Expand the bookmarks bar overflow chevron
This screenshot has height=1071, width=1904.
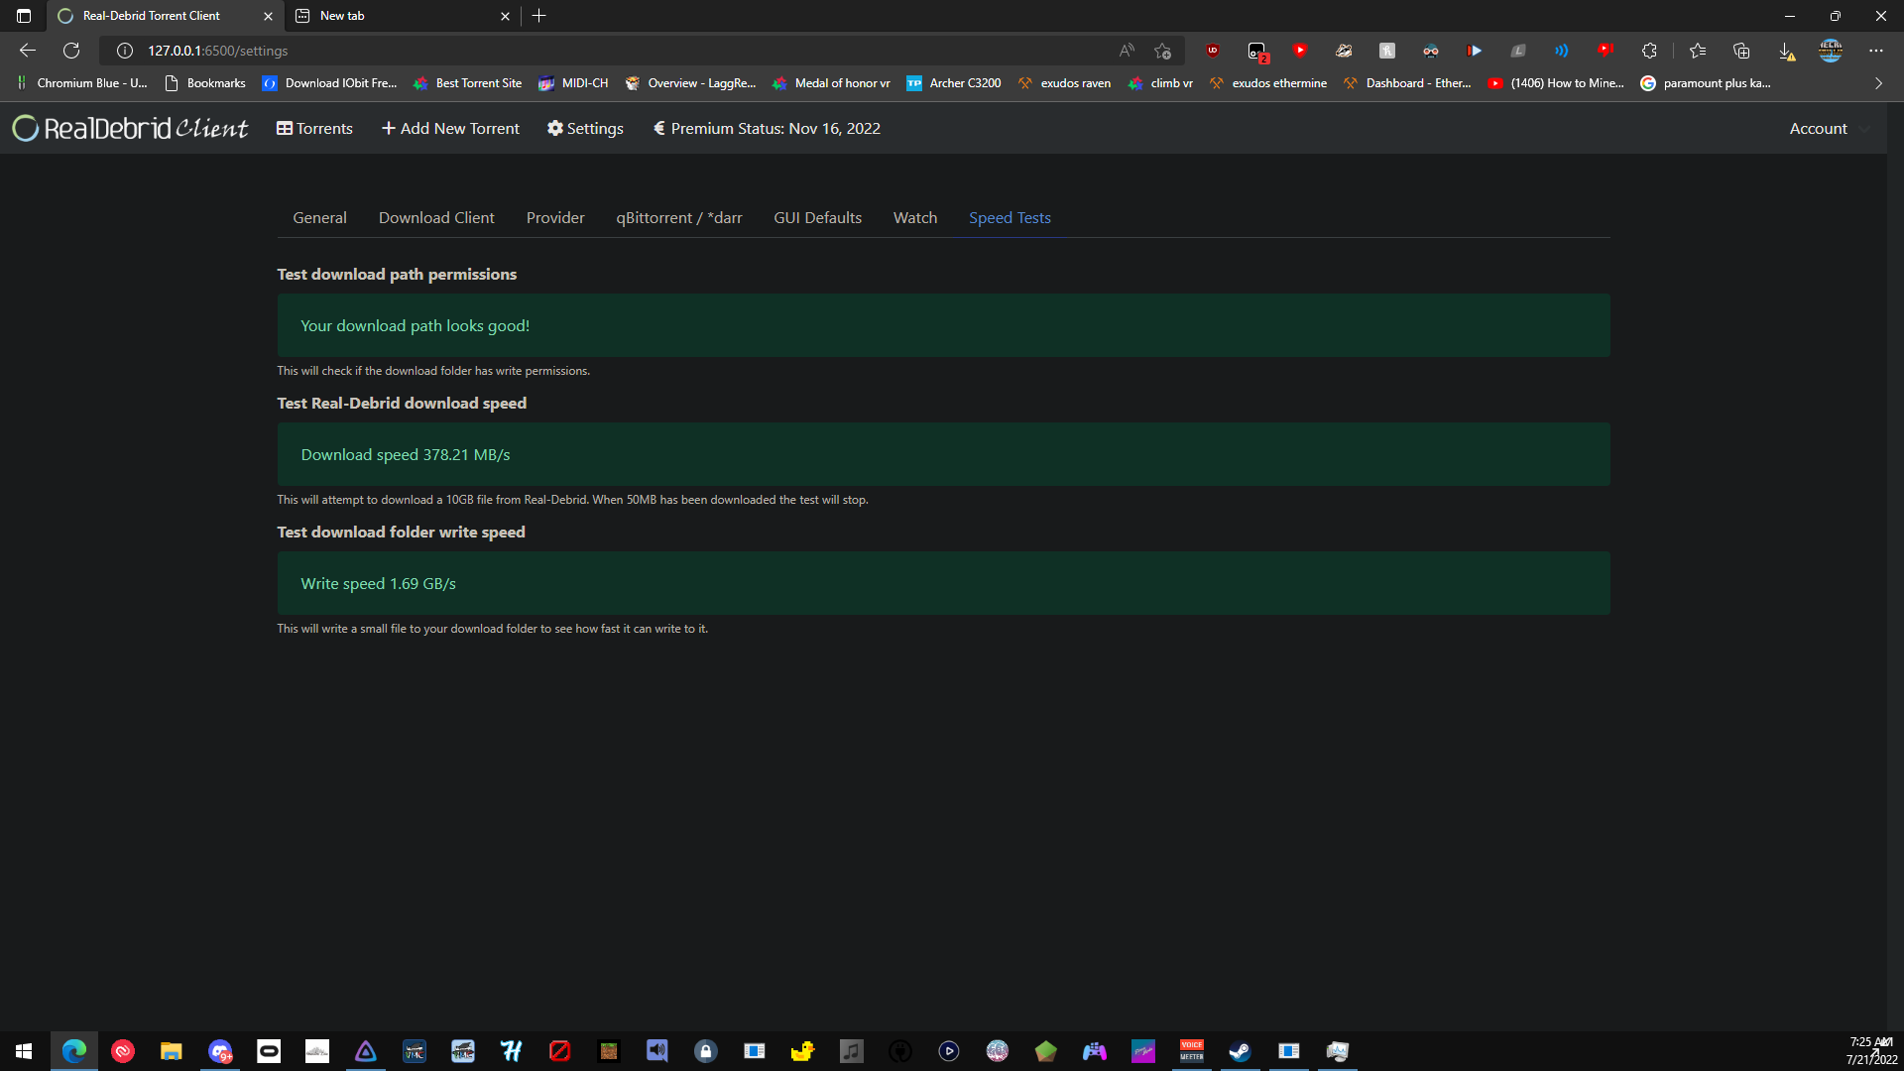1877,83
